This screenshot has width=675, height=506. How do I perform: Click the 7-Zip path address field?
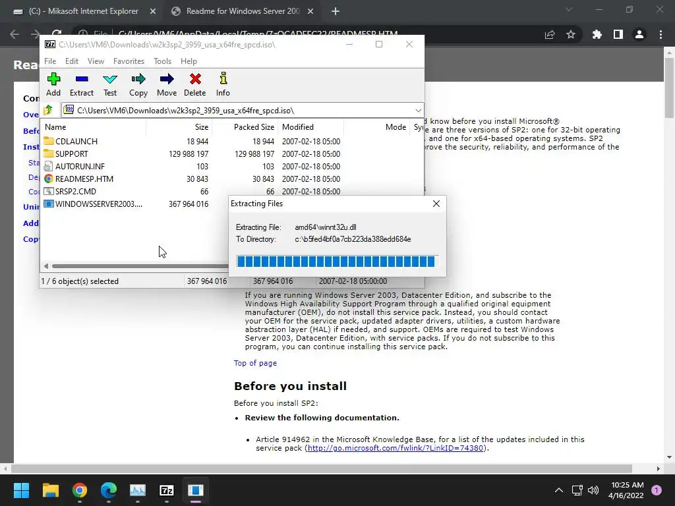243,111
